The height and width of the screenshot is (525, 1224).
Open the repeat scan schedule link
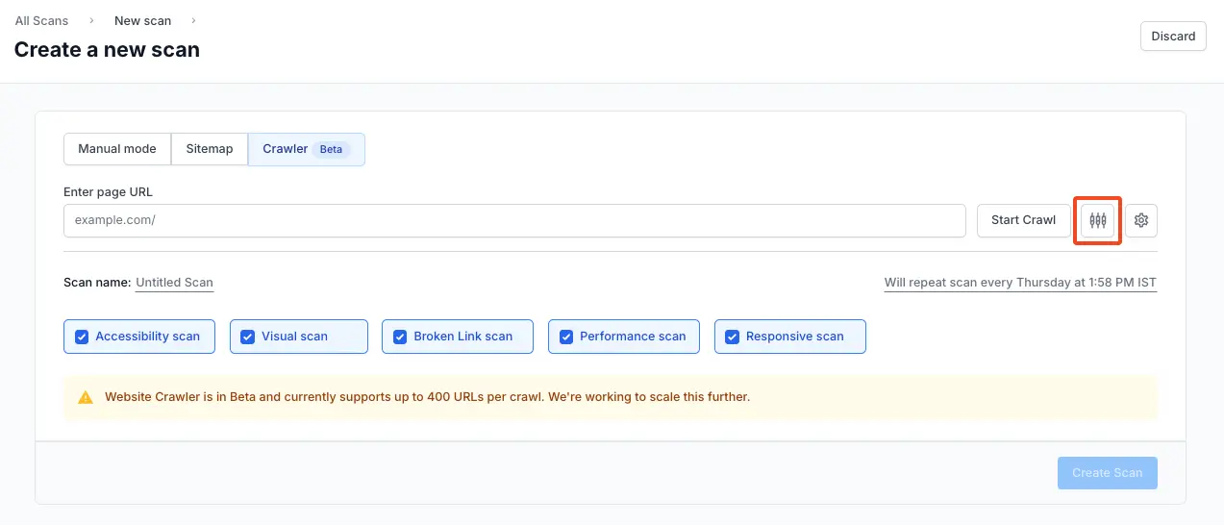click(1020, 283)
